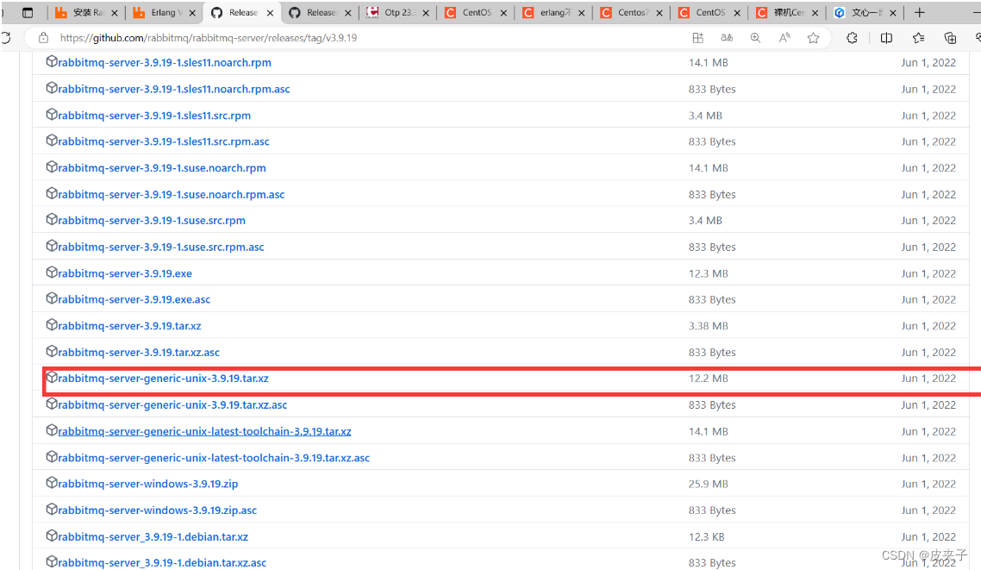Close the active Release tab
The width and height of the screenshot is (981, 570).
pyautogui.click(x=271, y=13)
